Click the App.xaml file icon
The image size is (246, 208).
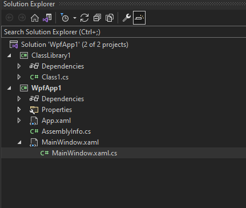click(34, 121)
